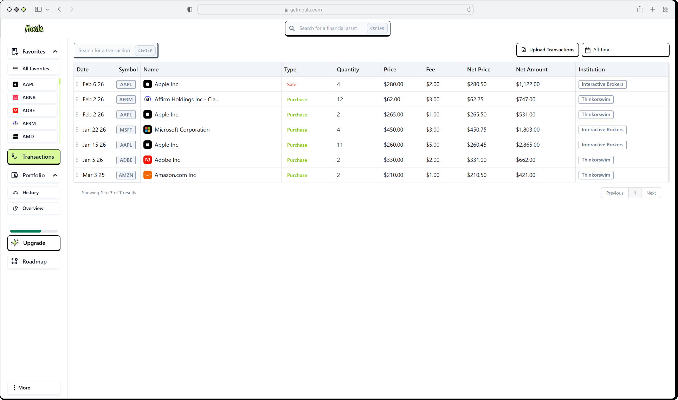
Task: Focus the Search for a transaction field
Action: pos(116,50)
